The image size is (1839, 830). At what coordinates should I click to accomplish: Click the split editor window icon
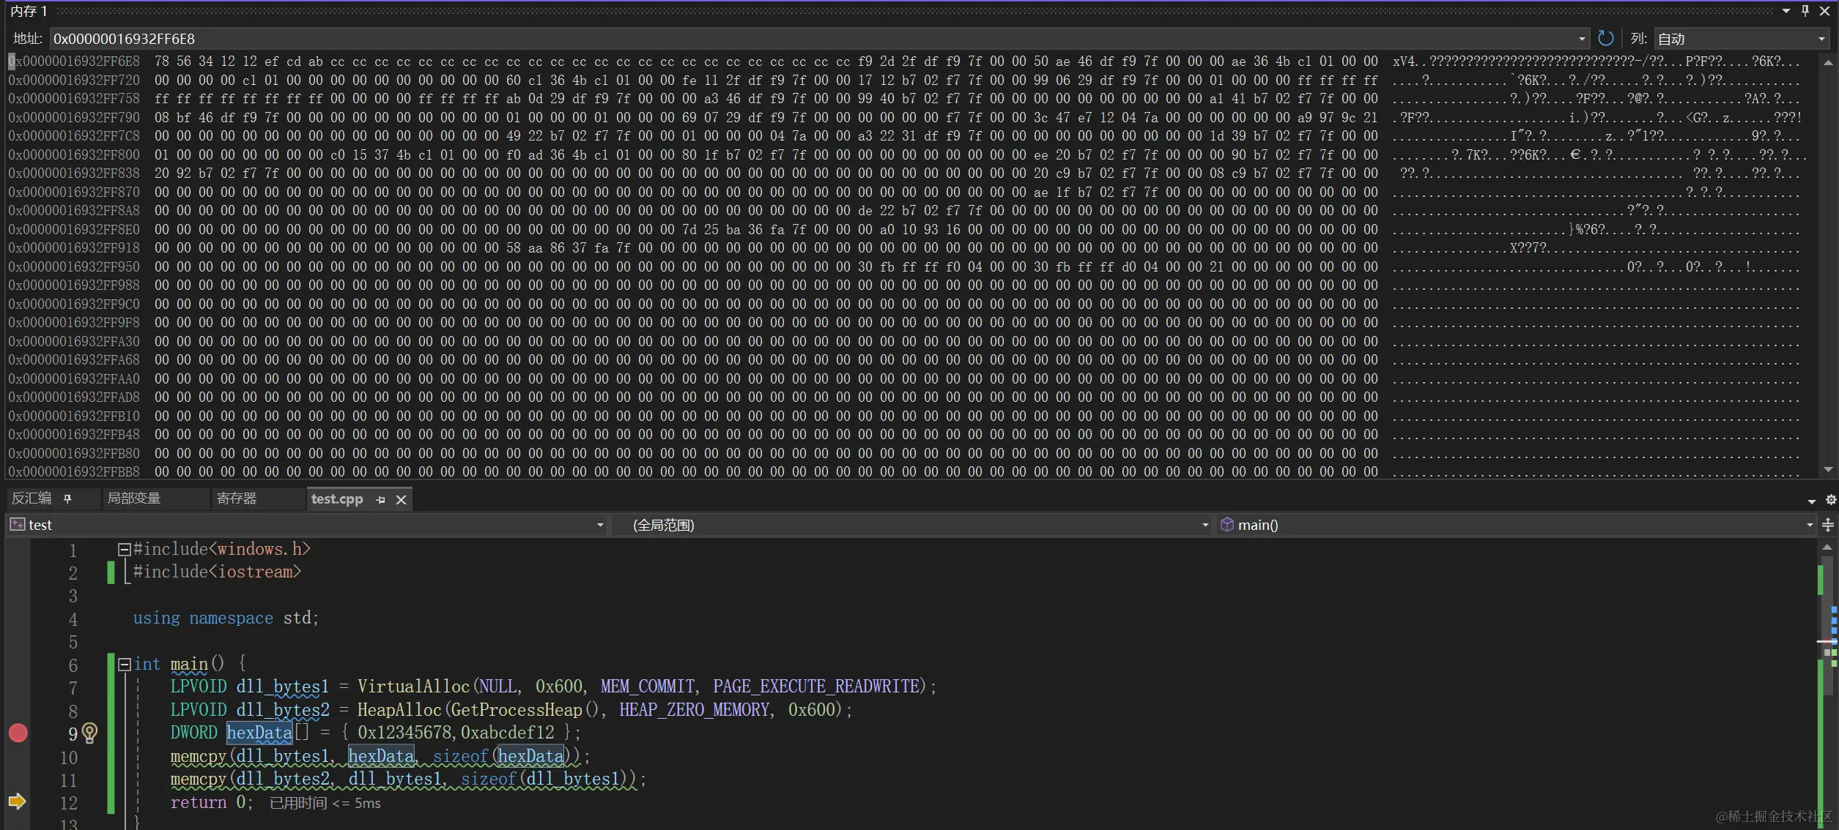pyautogui.click(x=1827, y=525)
